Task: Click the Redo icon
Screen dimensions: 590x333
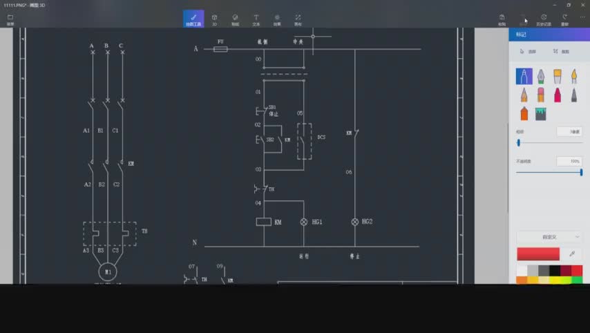Action: tap(565, 19)
